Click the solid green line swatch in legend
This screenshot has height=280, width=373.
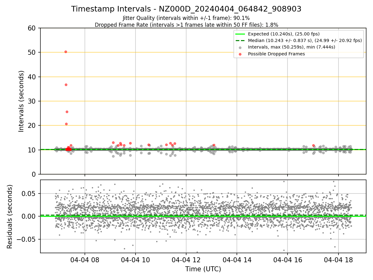[x=240, y=34]
